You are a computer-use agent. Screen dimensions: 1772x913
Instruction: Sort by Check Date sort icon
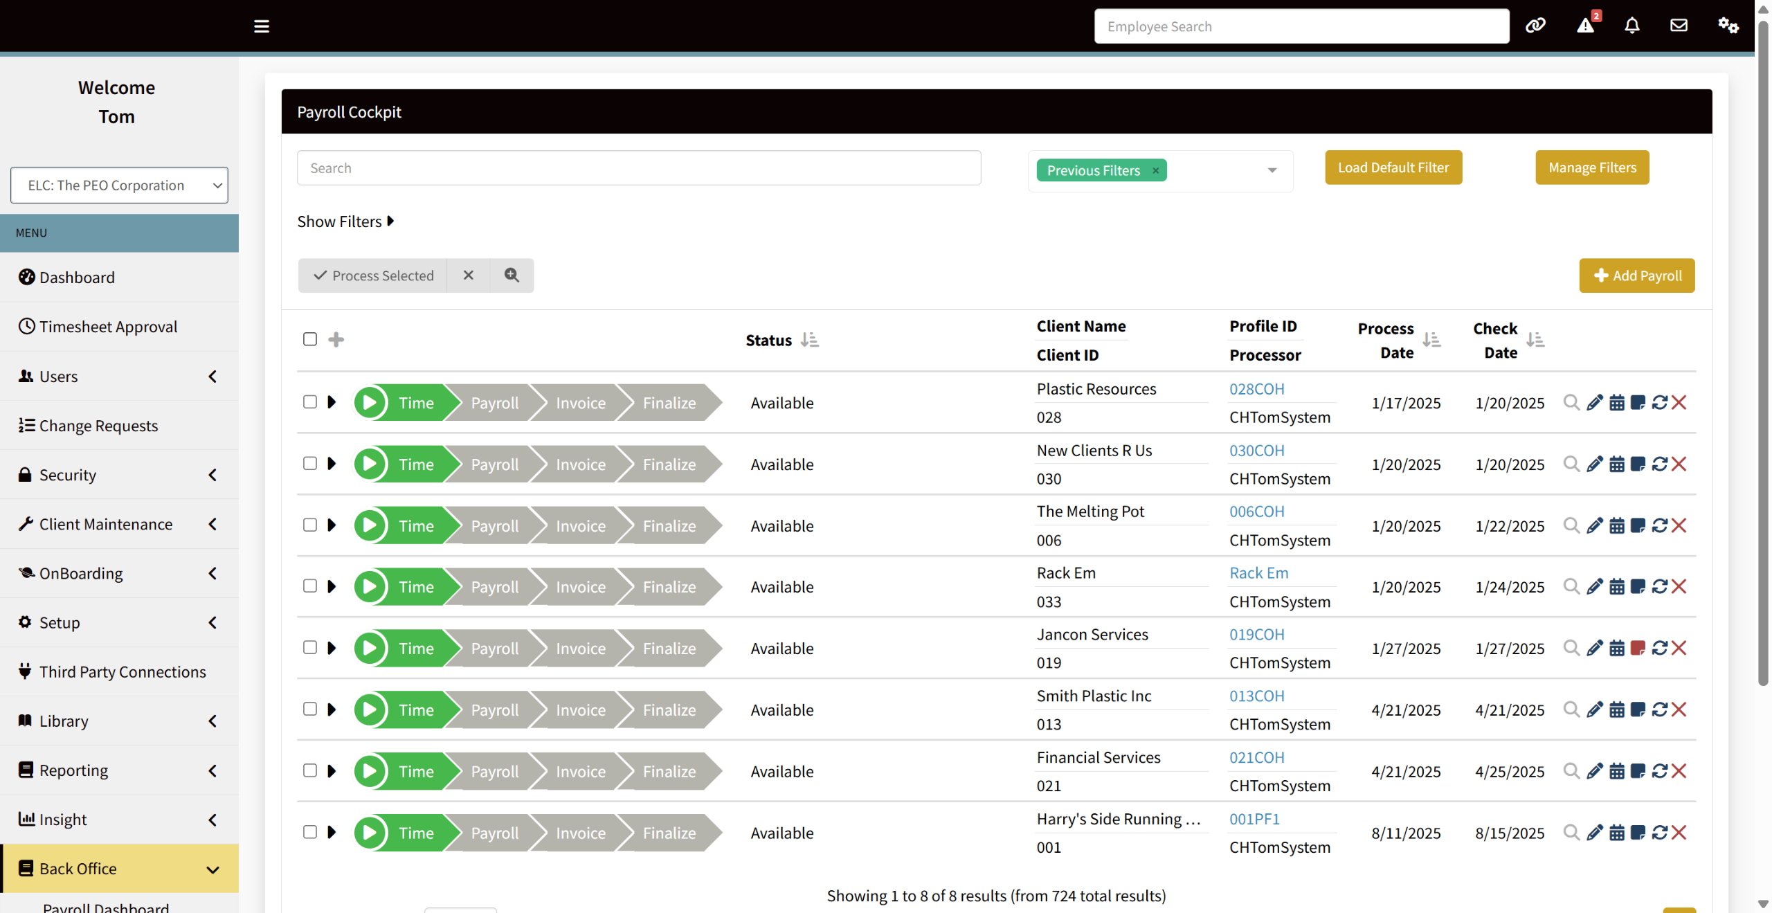[1535, 340]
